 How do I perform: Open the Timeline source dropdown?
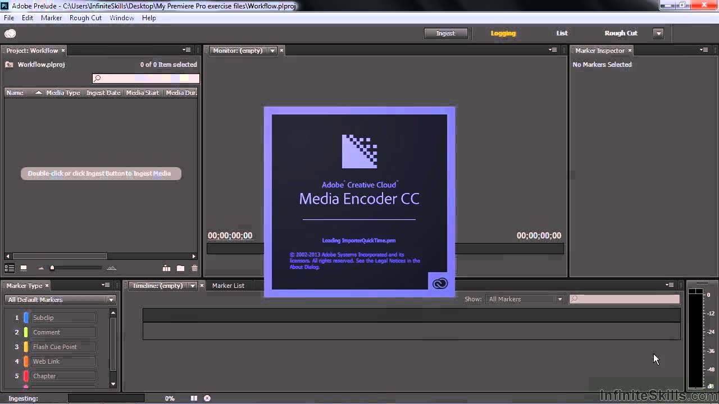pyautogui.click(x=193, y=286)
